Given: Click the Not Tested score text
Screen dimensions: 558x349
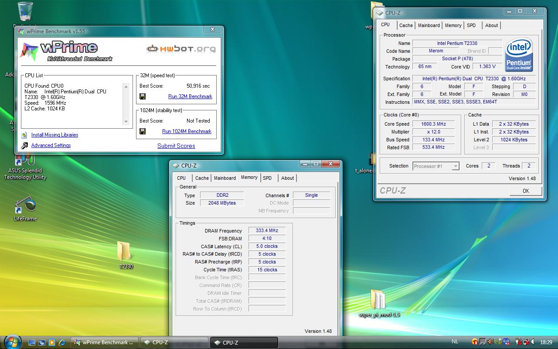Looking at the screenshot, I should point(198,121).
